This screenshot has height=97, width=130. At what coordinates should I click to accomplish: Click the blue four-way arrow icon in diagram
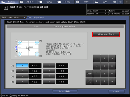pyautogui.click(x=17, y=48)
